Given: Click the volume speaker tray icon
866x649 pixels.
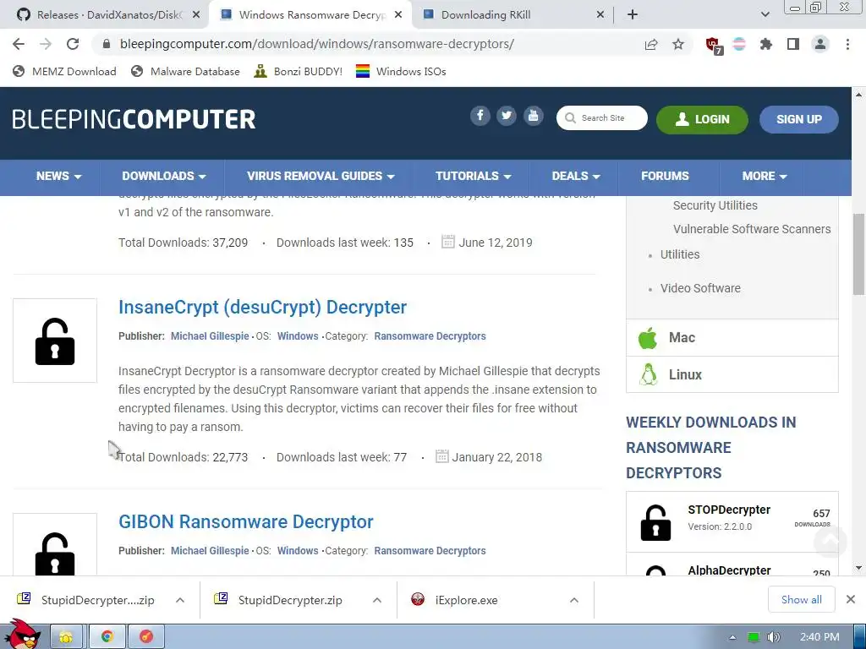Looking at the screenshot, I should [x=773, y=637].
